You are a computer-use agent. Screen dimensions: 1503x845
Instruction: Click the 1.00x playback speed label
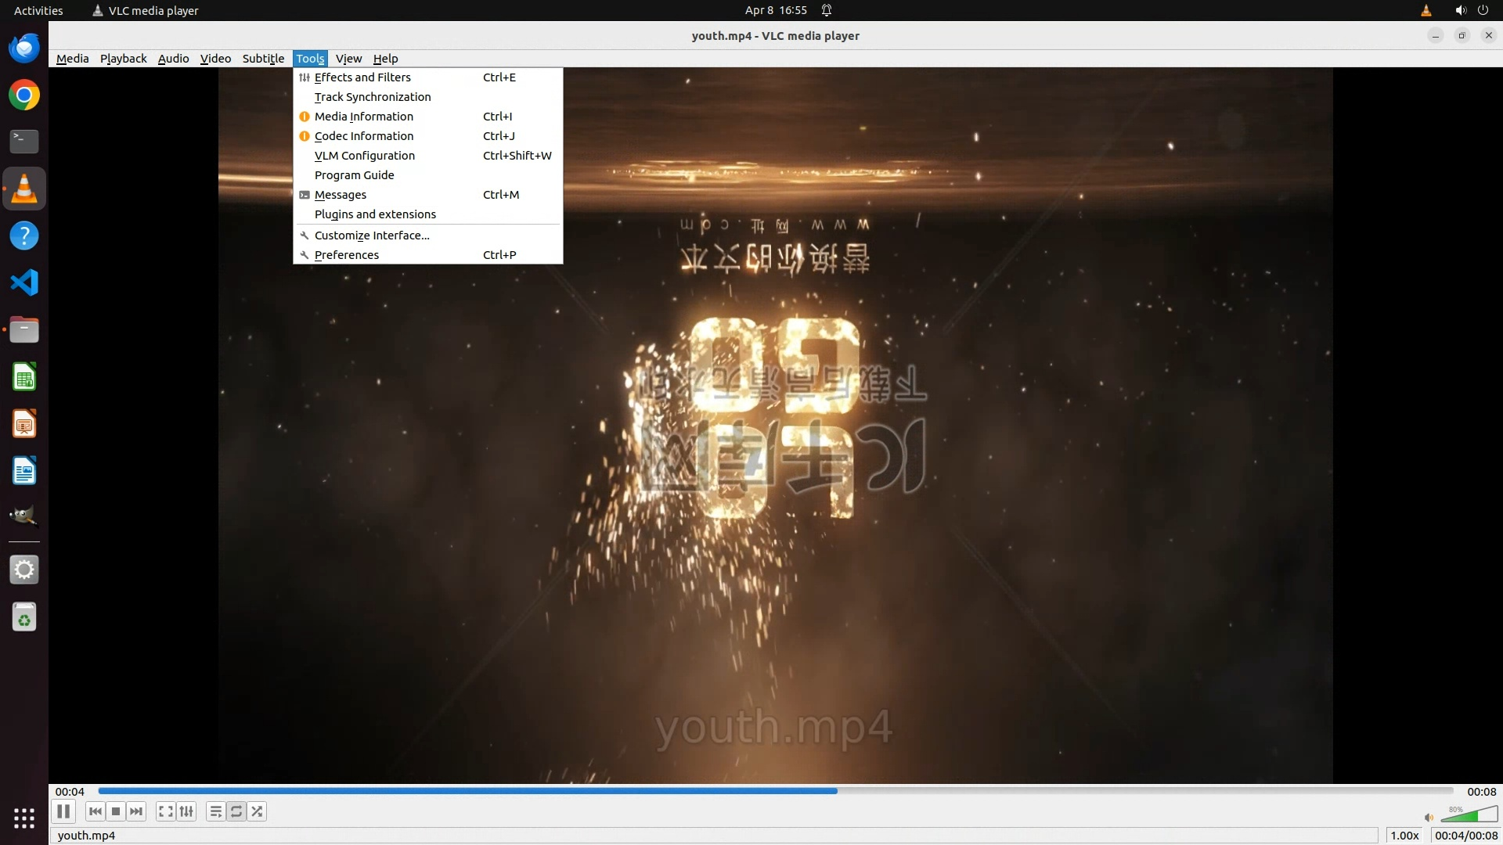(1404, 836)
